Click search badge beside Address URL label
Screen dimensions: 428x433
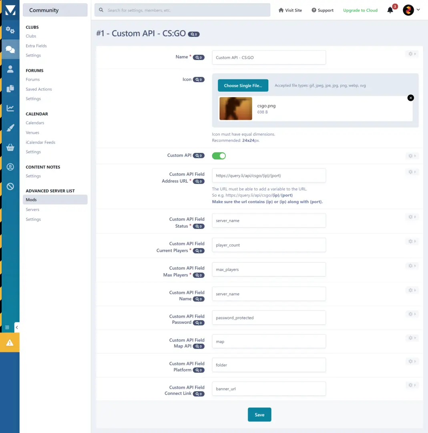(x=199, y=181)
